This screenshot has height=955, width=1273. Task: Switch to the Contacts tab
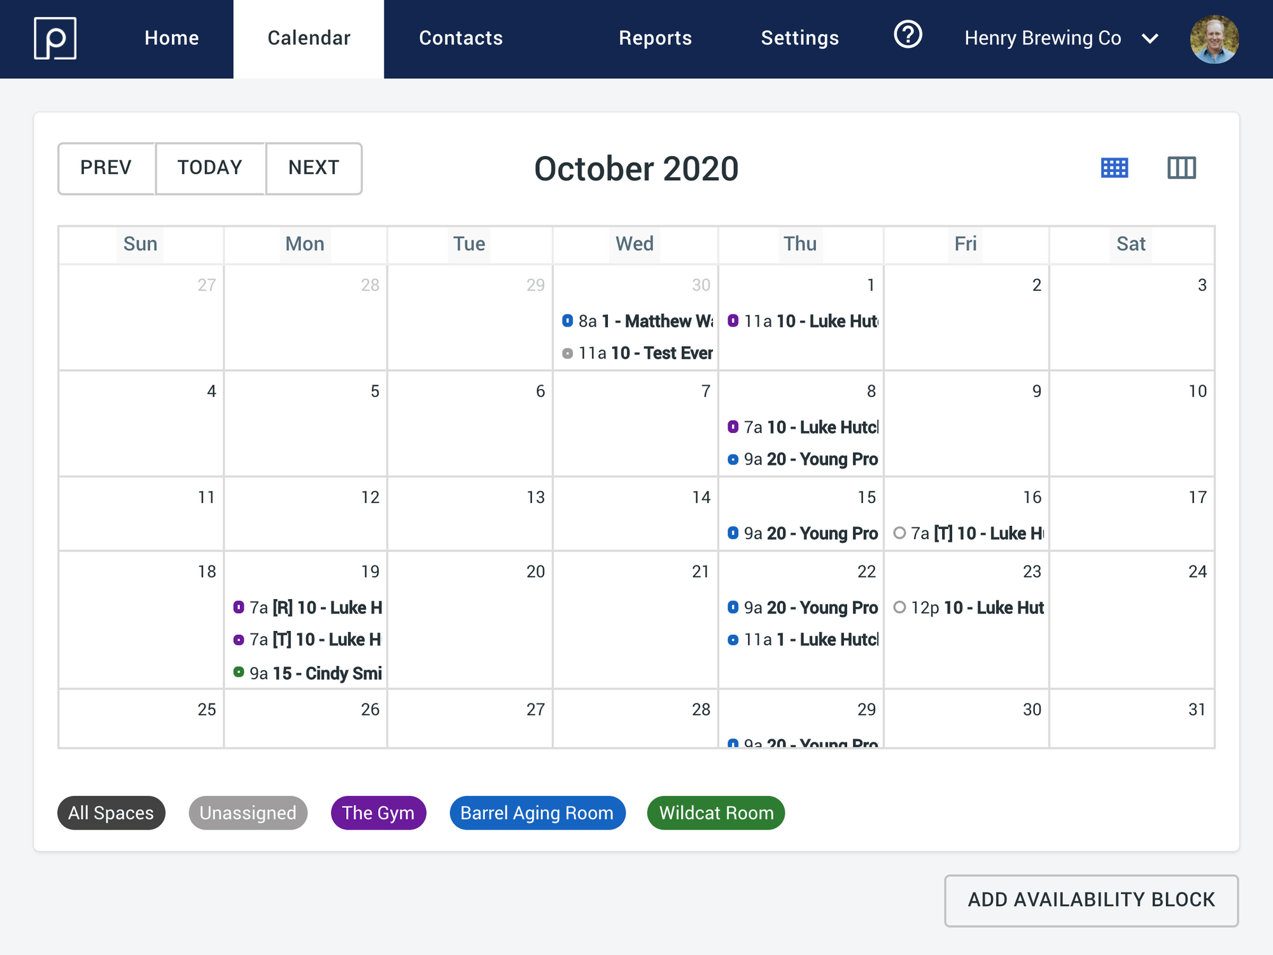(x=461, y=38)
